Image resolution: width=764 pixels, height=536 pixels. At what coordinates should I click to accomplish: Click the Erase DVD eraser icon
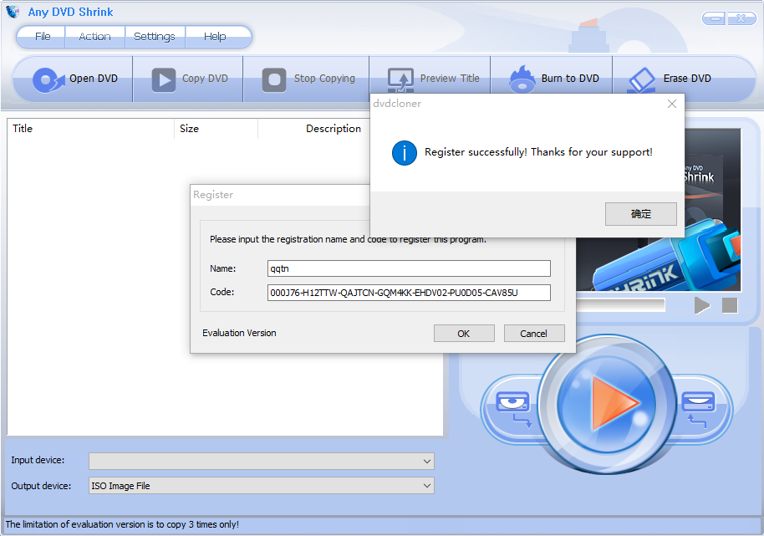click(x=642, y=79)
